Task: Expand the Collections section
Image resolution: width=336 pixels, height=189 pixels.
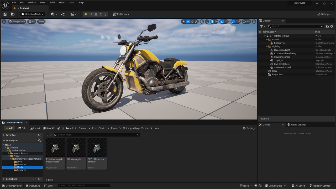Action: point(4,179)
